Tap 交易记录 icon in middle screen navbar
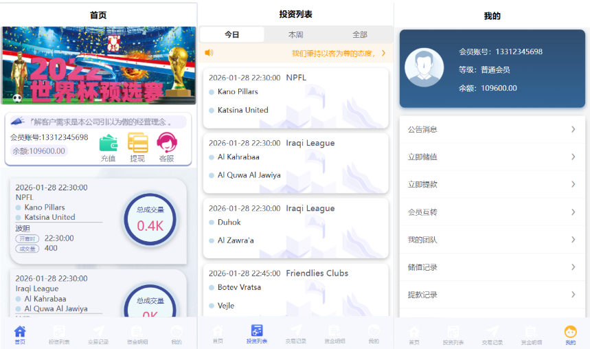 coord(296,330)
